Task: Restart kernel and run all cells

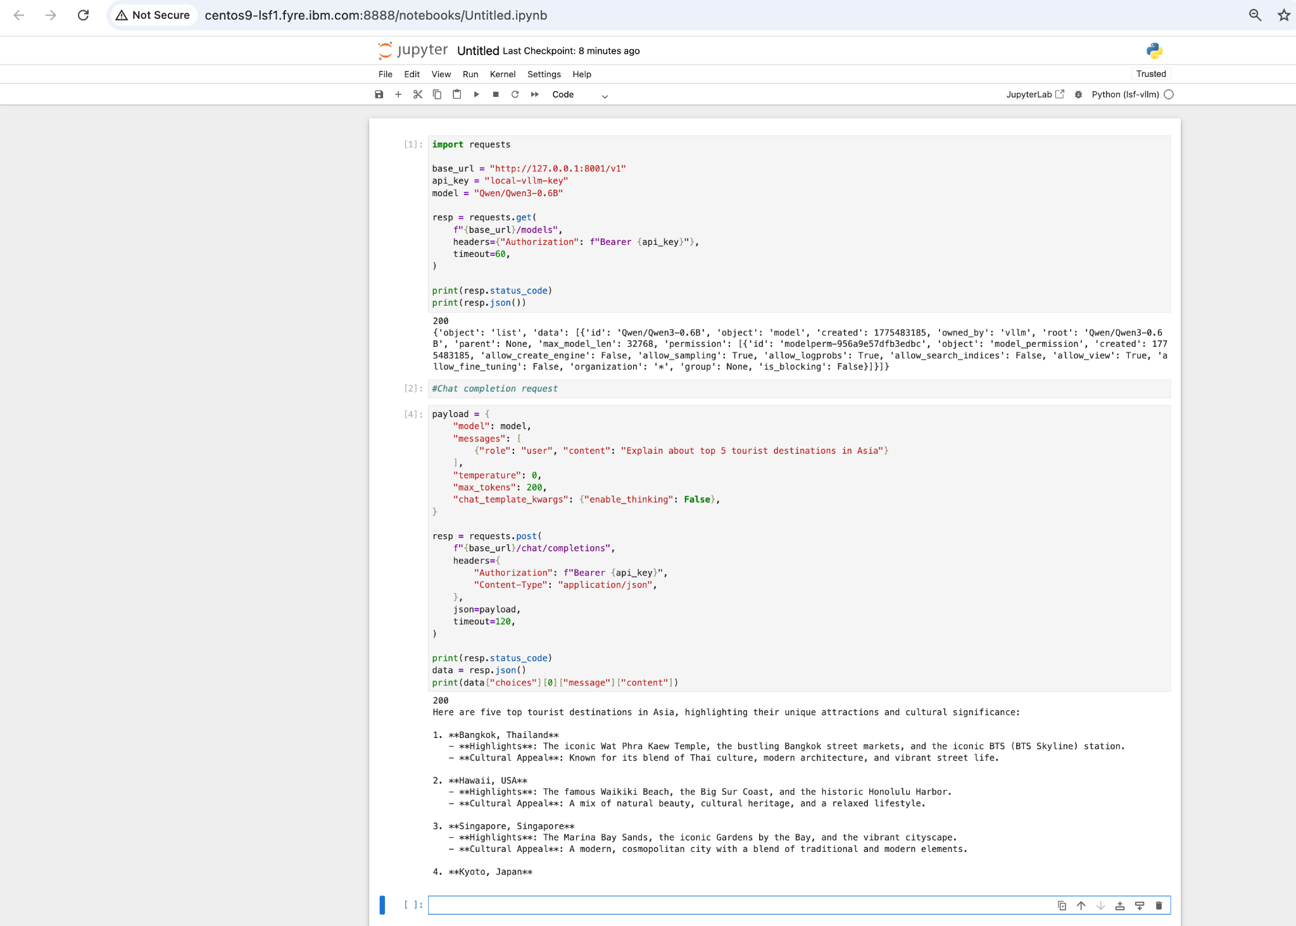Action: pos(535,94)
